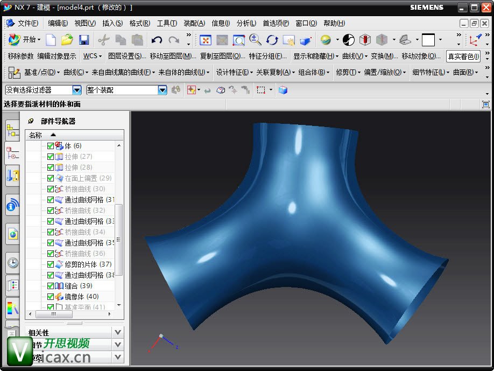Image resolution: width=494 pixels, height=371 pixels.
Task: Open the 插入(S) menu
Action: [112, 23]
